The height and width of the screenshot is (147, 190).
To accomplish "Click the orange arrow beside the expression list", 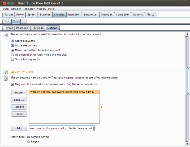I will coord(101,107).
